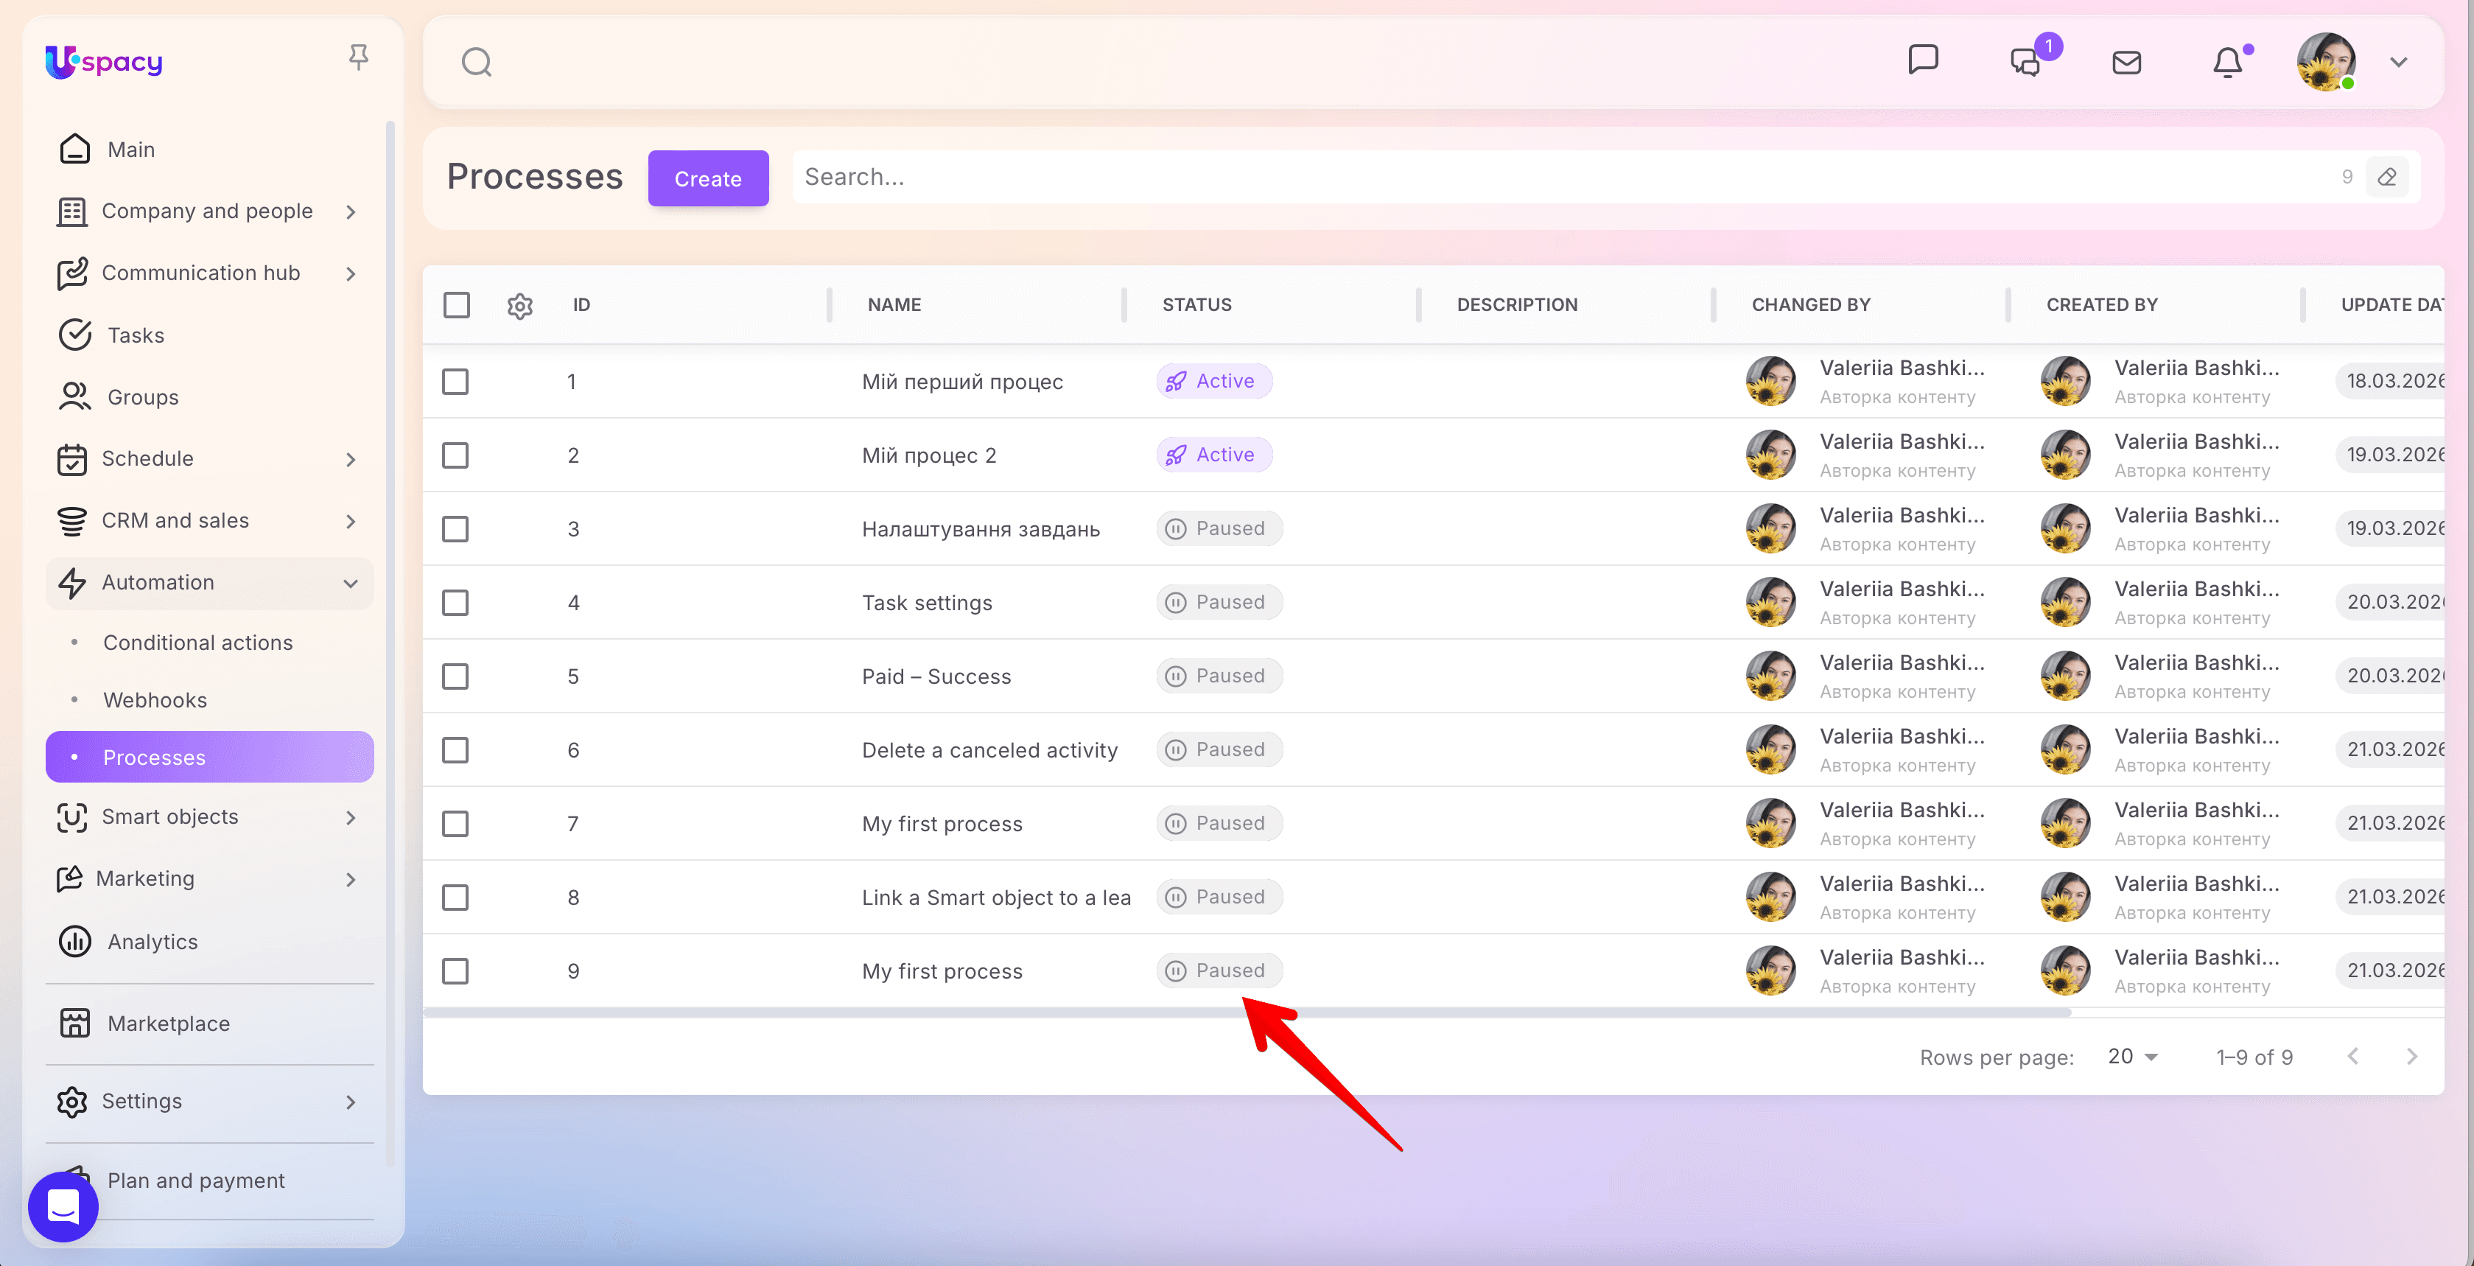Open the Rows per page dropdown
The image size is (2474, 1266).
click(x=2132, y=1057)
